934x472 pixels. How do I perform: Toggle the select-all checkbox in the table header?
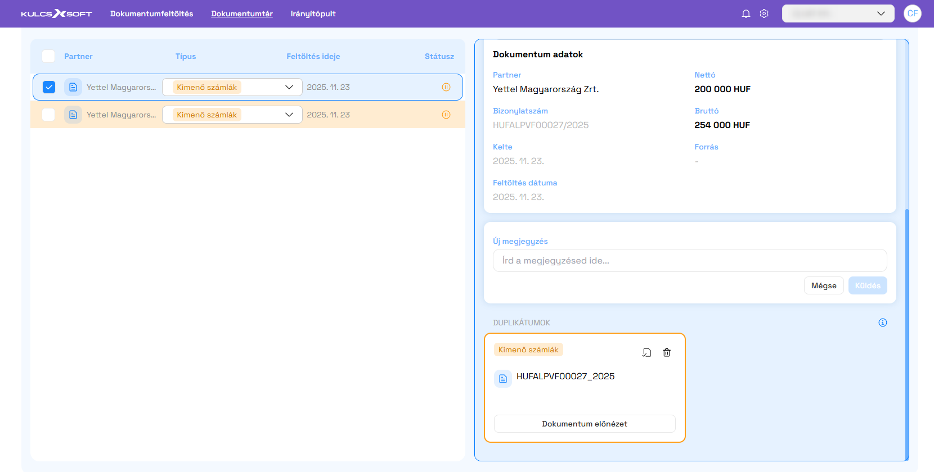(49, 56)
